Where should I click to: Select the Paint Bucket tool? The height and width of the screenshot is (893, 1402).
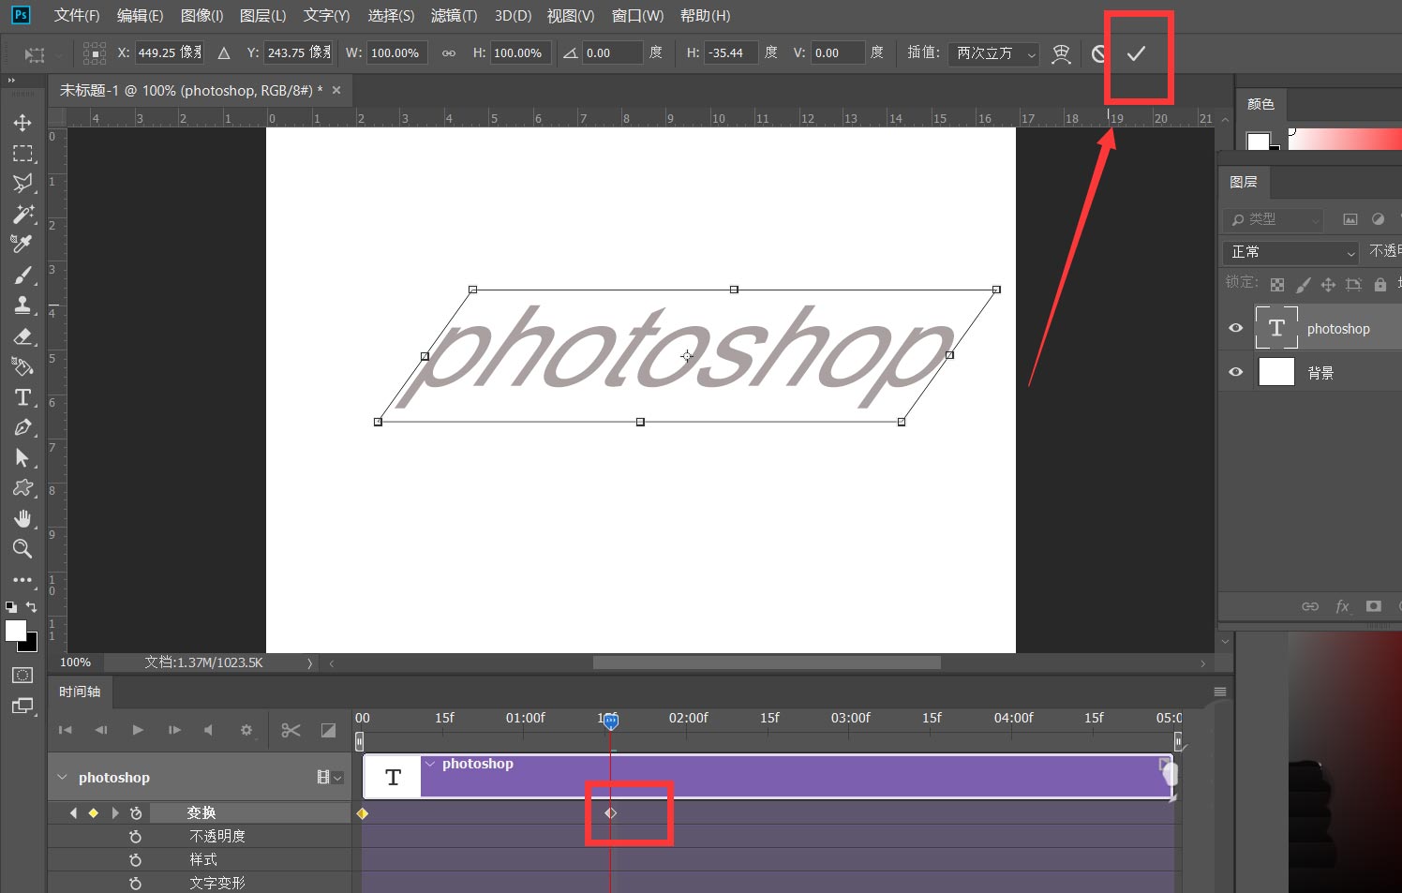(22, 366)
